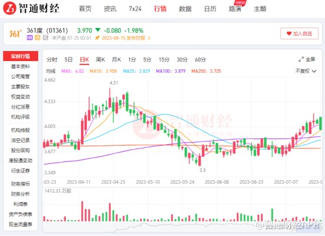This screenshot has height=236, width=325.
Task: Switch chart to 15分 interval
Action: coord(164,60)
